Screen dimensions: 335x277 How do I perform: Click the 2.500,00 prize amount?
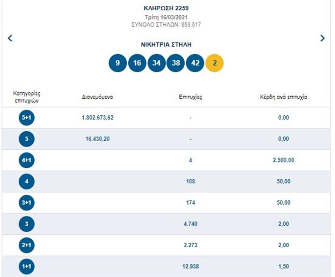point(283,160)
